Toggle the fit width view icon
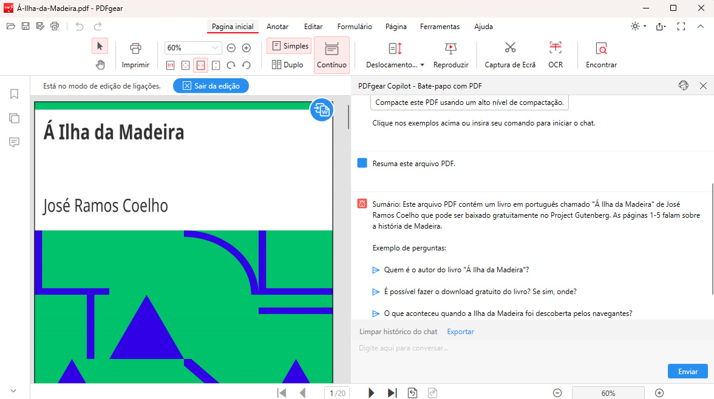Image resolution: width=714 pixels, height=399 pixels. point(200,65)
